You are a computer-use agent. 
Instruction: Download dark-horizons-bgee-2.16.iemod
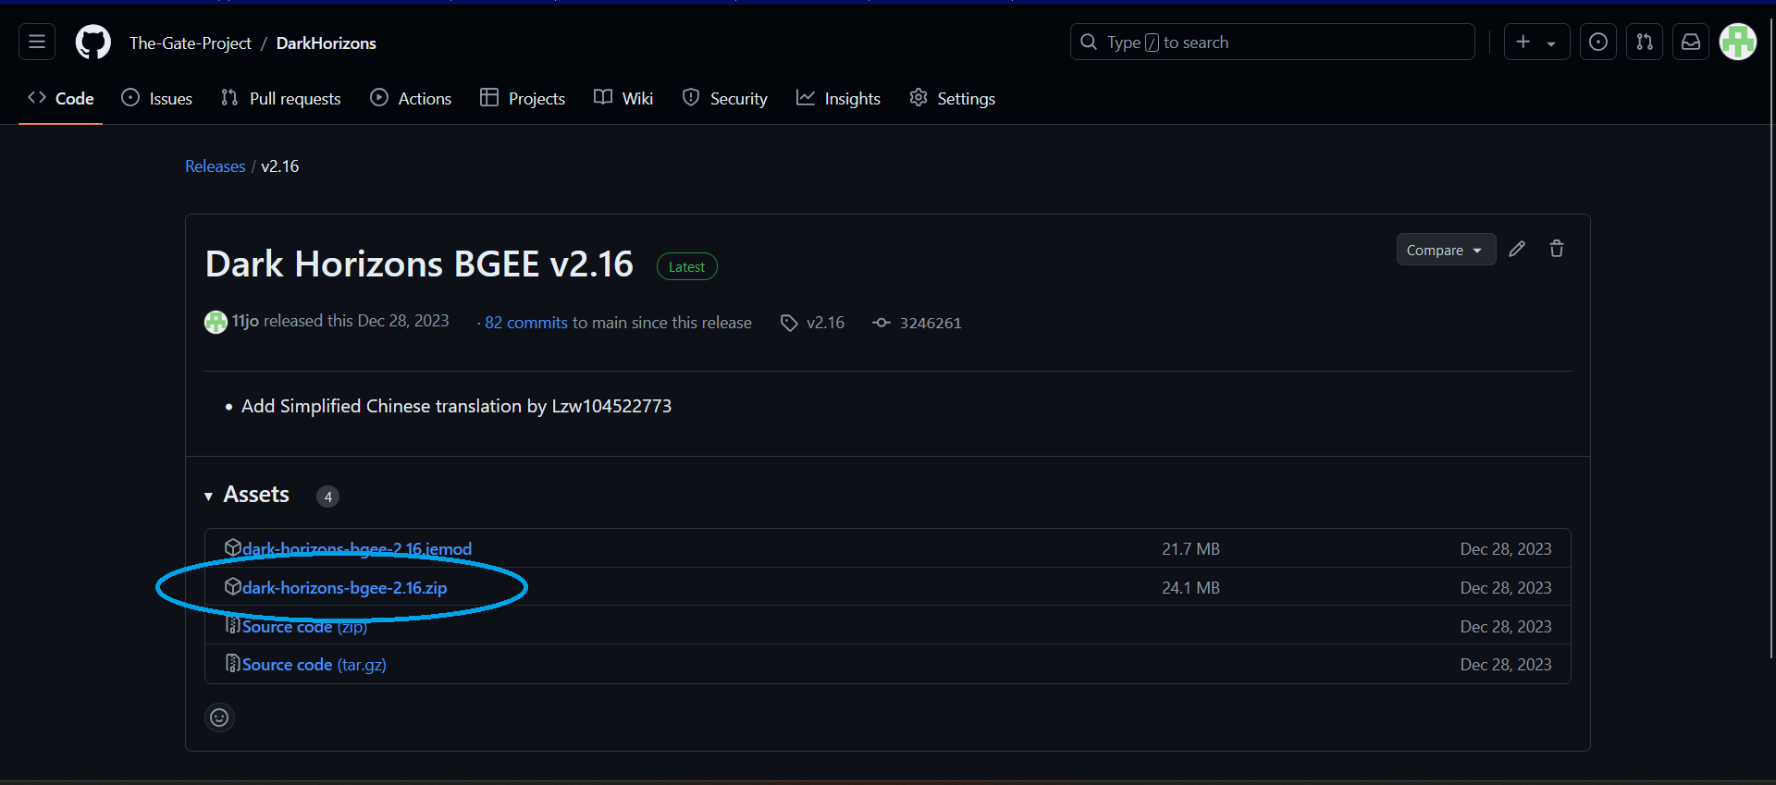357,548
